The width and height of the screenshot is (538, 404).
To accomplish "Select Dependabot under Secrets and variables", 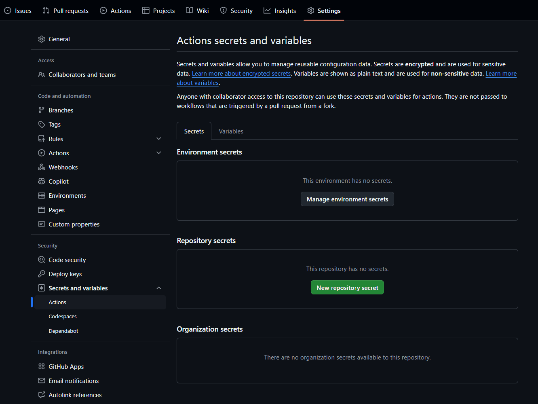I will [x=63, y=331].
